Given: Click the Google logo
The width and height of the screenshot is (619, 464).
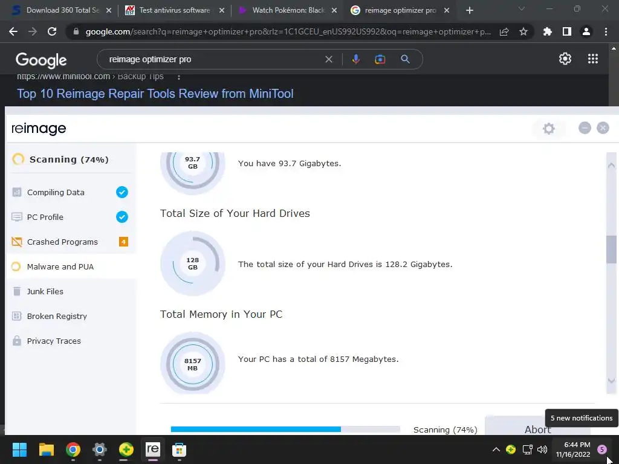Looking at the screenshot, I should click(41, 60).
